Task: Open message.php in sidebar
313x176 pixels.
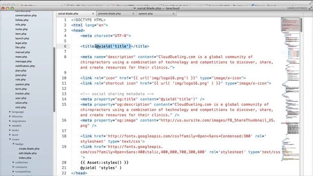Action: point(23,61)
